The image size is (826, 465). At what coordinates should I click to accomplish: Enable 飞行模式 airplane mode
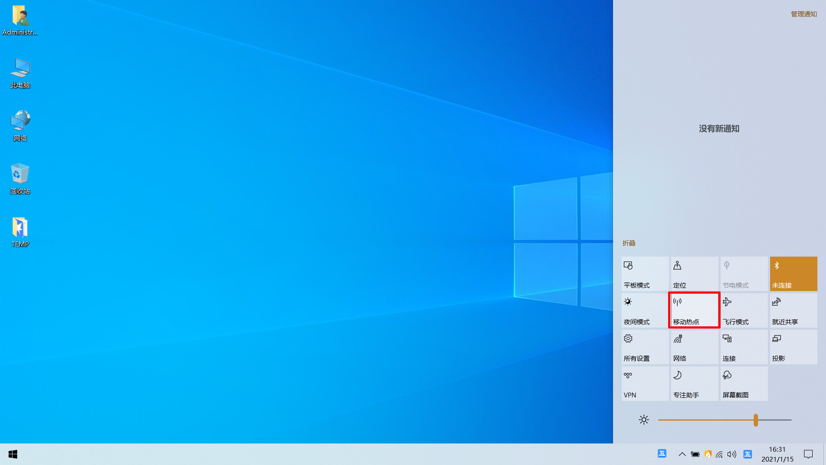coord(743,310)
